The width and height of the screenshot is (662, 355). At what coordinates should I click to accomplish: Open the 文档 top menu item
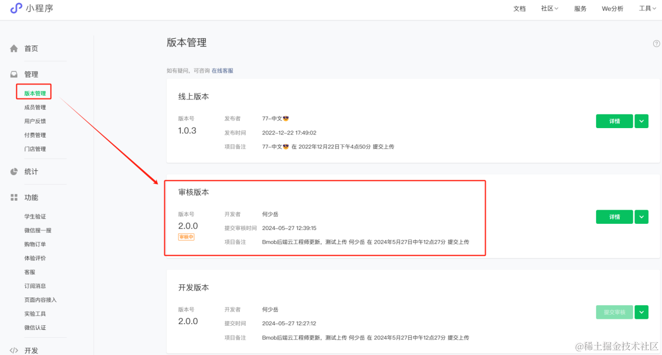[x=519, y=8]
